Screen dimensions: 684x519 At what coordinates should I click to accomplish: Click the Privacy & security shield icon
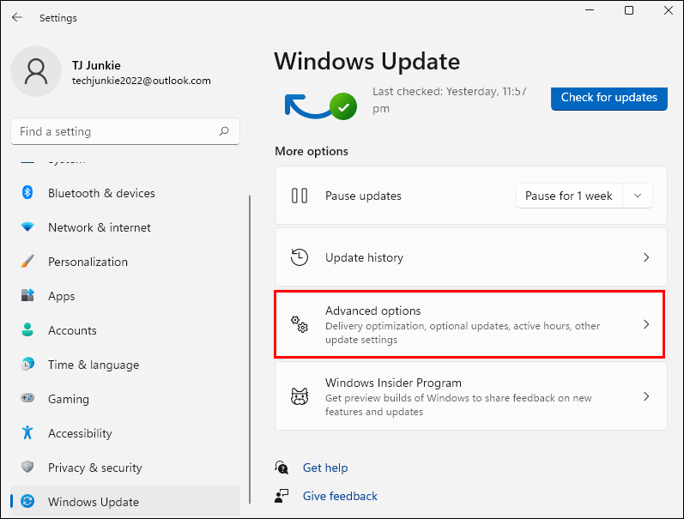[27, 468]
